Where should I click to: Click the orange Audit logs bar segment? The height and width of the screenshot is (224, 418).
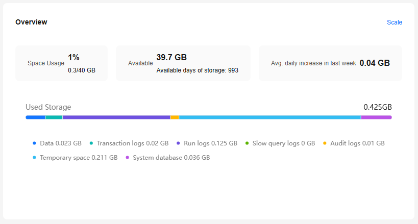pyautogui.click(x=175, y=117)
